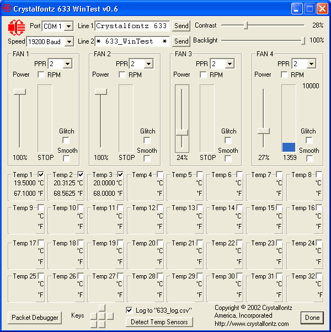Click the FAN 4 RPM bar graph
The width and height of the screenshot is (331, 332).
(x=289, y=118)
